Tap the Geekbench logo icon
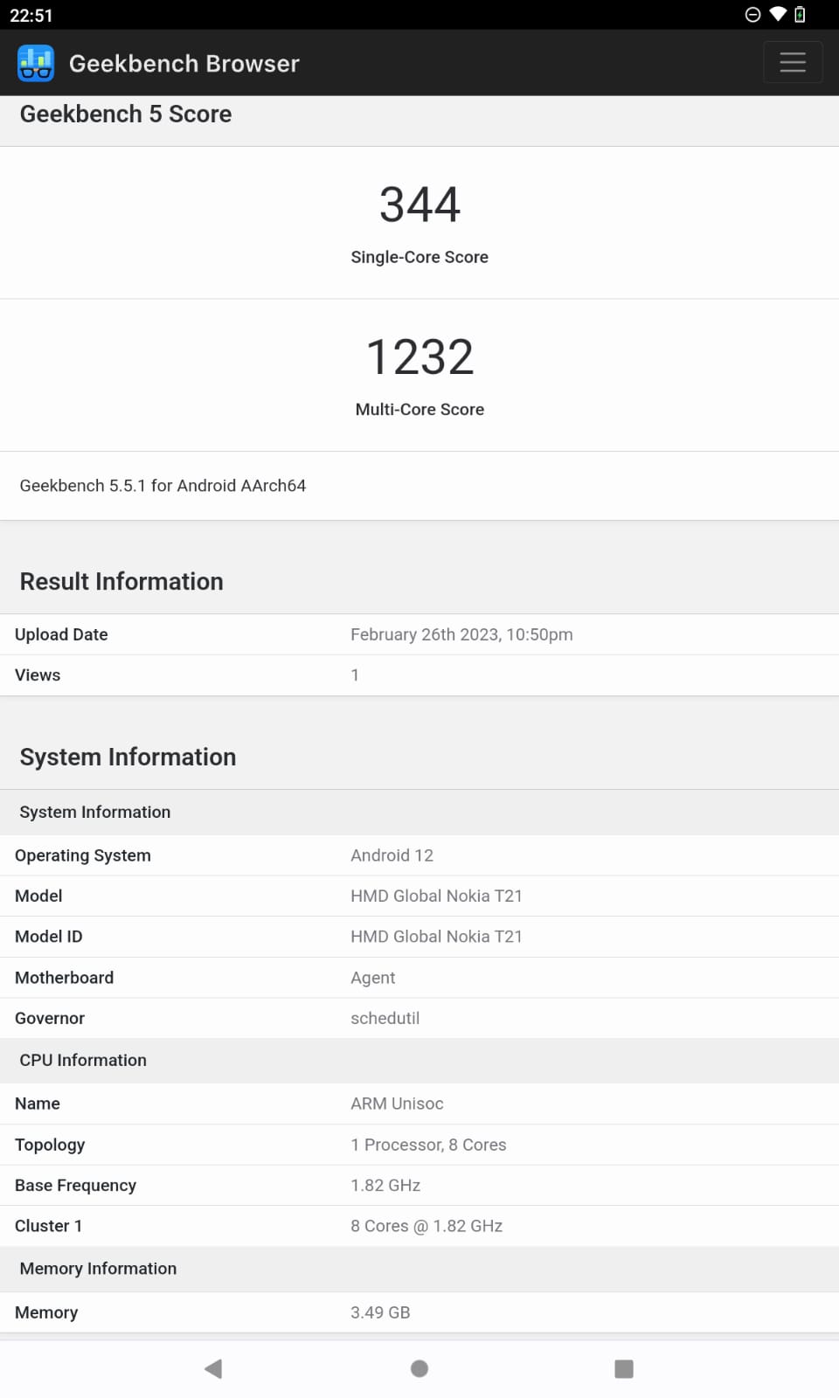Viewport: 839px width, 1398px height. click(x=36, y=63)
